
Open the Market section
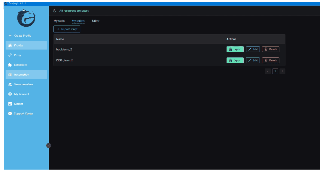pyautogui.click(x=26, y=104)
